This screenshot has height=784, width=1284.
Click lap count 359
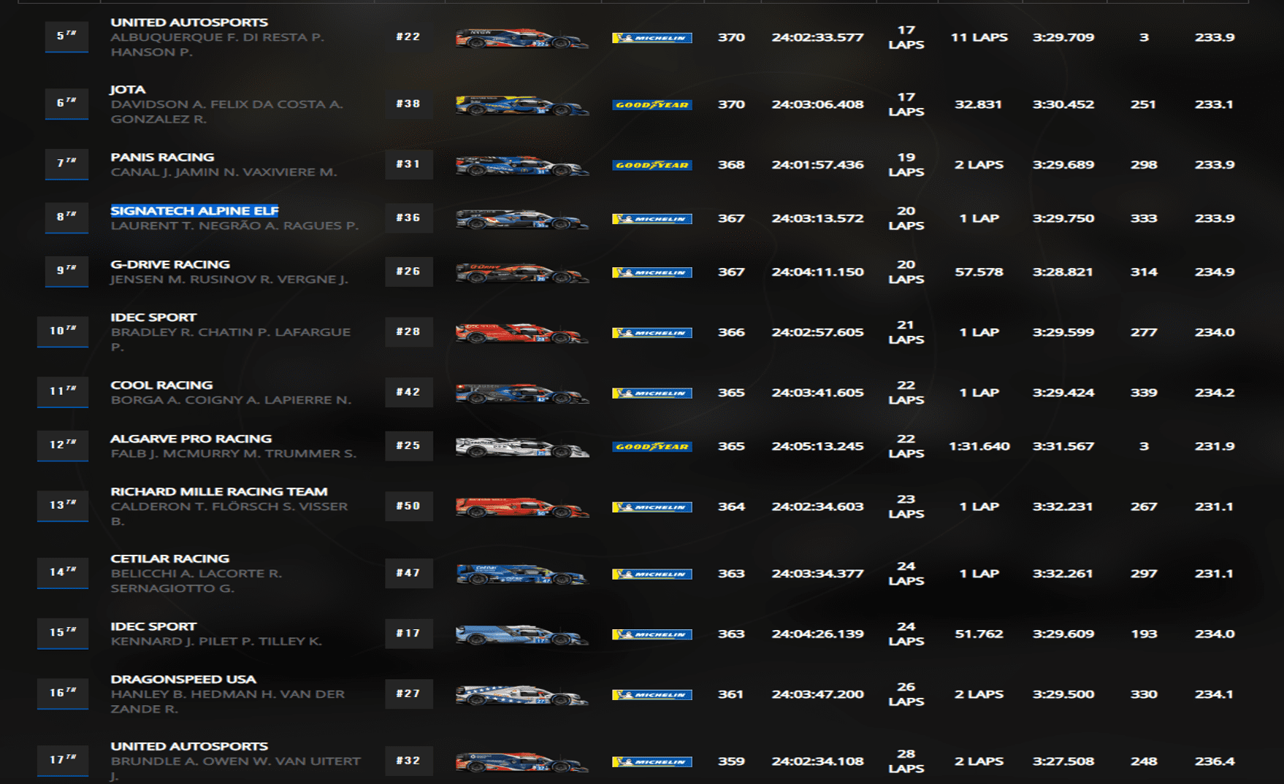(x=730, y=761)
